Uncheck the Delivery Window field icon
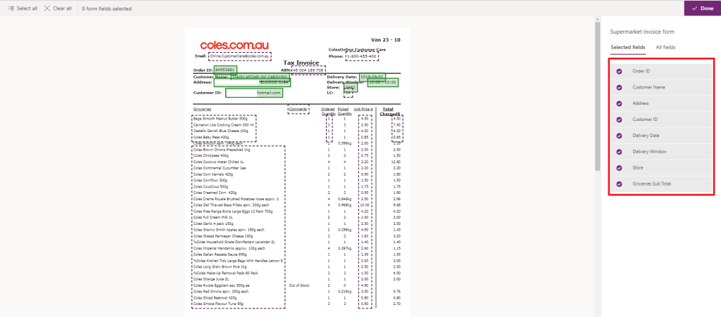Screen dimensions: 721x317 pos(619,152)
